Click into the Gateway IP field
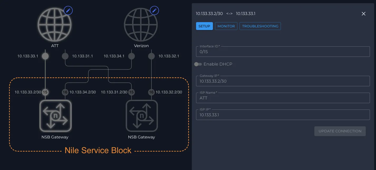 [283, 81]
